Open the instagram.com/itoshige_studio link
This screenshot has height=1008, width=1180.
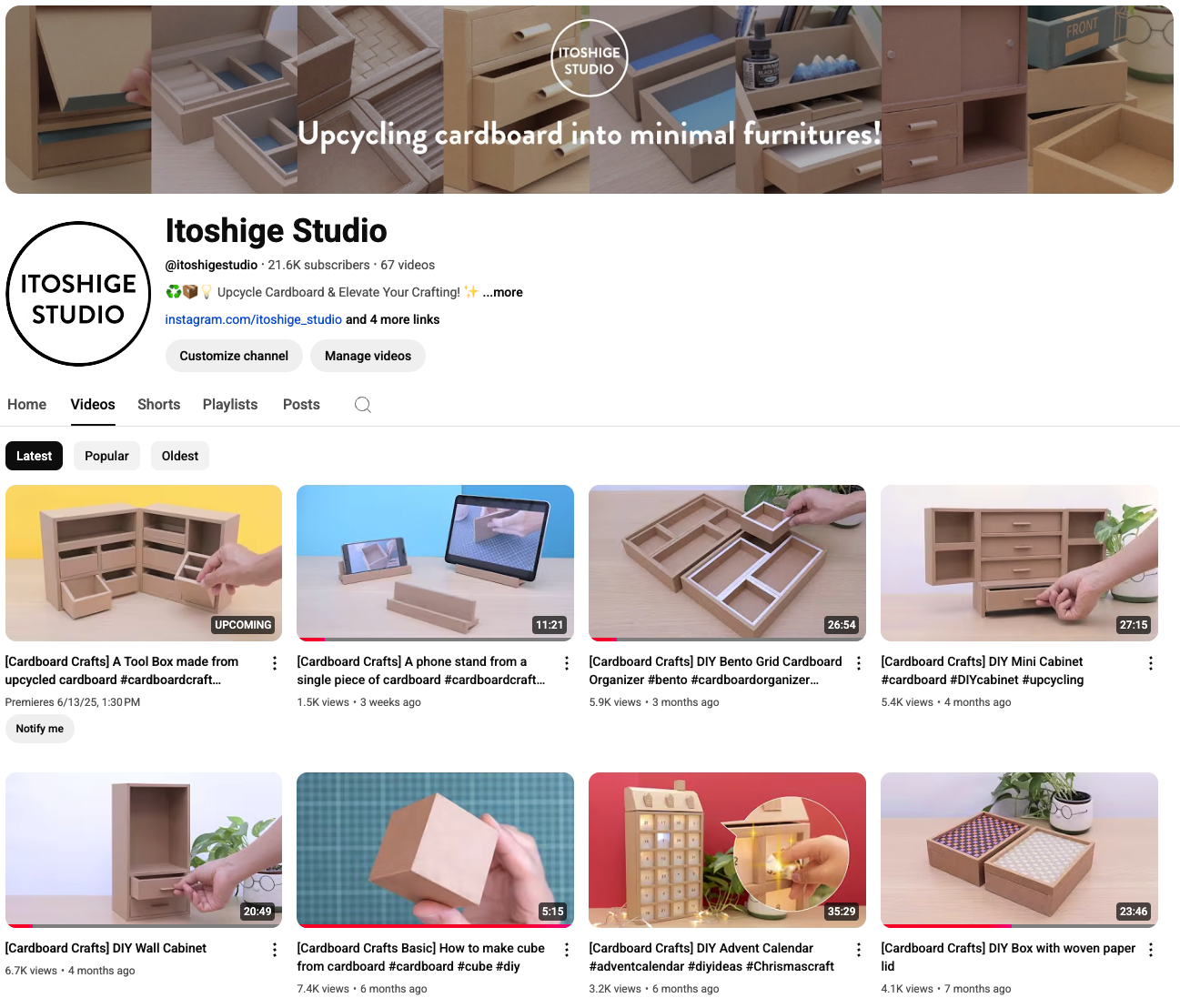254,319
